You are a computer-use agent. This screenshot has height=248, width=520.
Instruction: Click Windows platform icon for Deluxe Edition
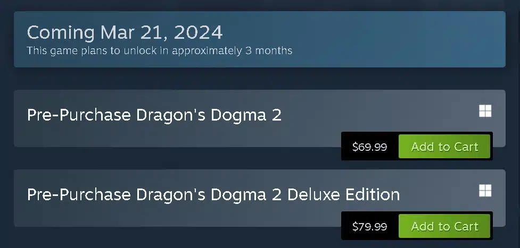click(485, 191)
